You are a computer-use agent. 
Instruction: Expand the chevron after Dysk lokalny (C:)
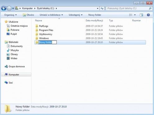coord(56,8)
